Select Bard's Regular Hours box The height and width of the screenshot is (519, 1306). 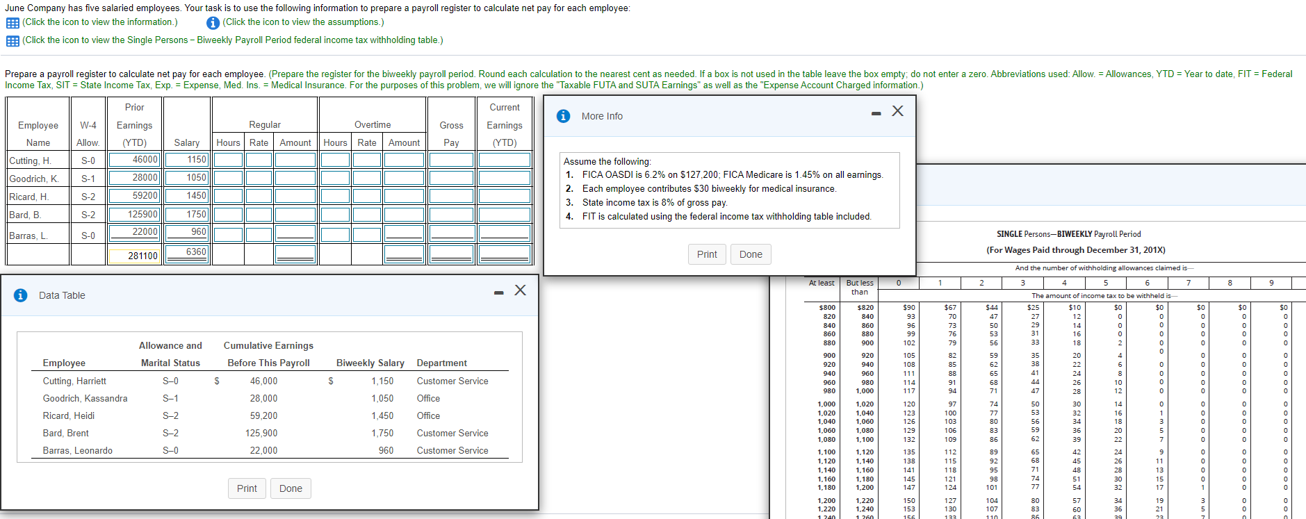228,215
